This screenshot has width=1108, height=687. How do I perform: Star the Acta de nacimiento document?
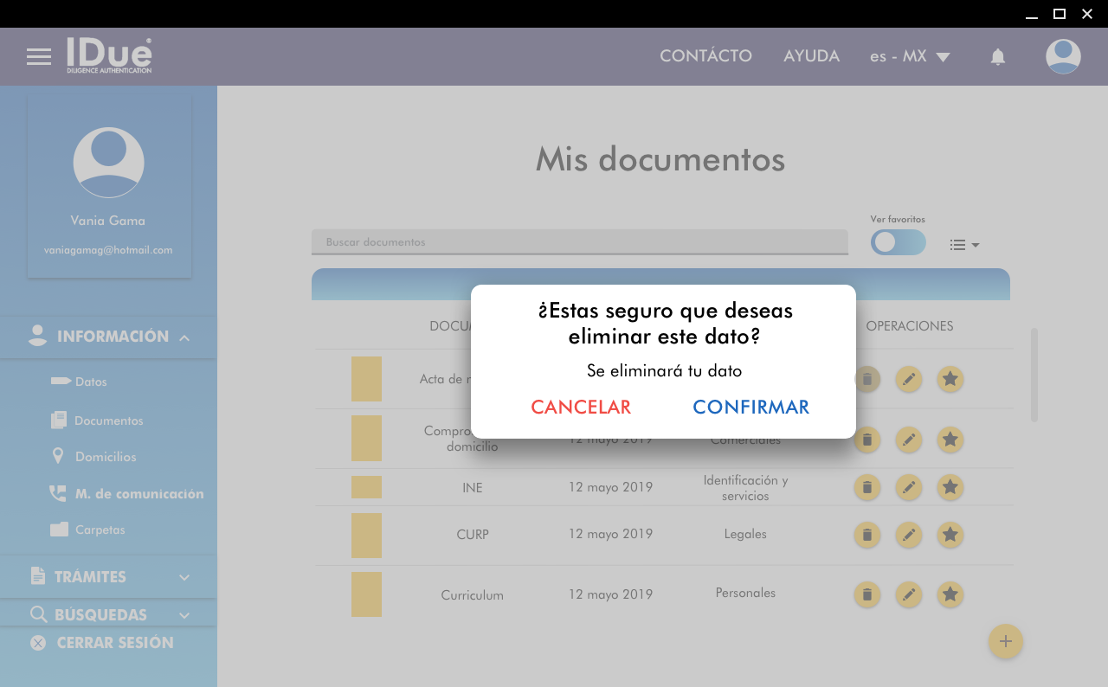click(950, 379)
